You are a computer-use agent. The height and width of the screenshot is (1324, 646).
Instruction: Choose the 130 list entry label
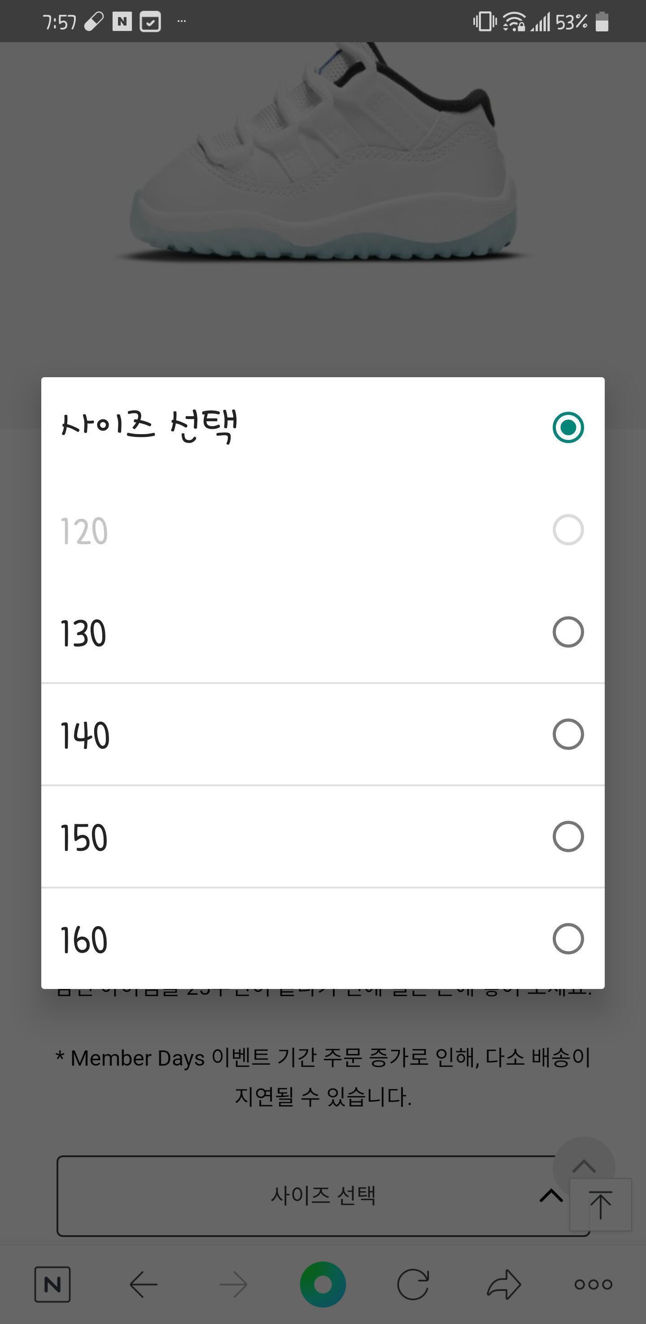click(x=84, y=633)
